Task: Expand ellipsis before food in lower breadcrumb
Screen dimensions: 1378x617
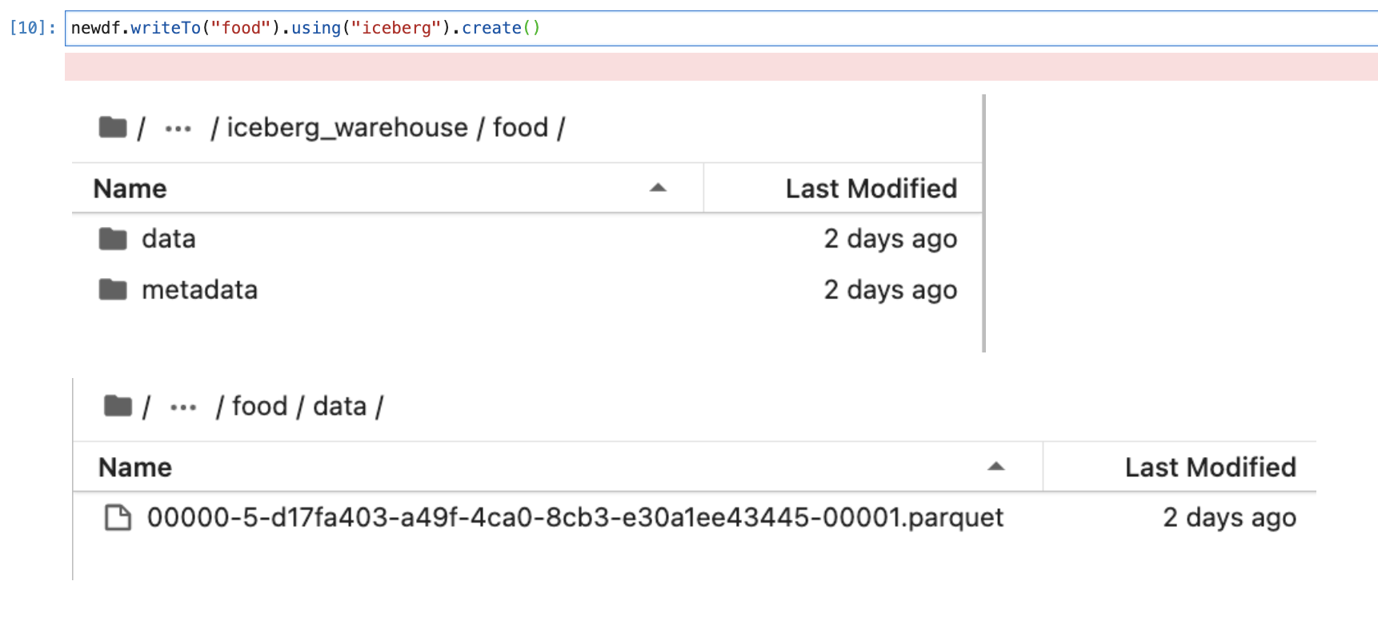Action: click(183, 408)
